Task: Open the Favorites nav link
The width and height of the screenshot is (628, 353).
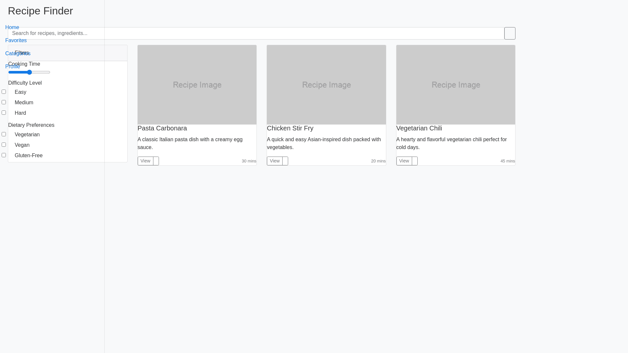Action: pyautogui.click(x=16, y=41)
